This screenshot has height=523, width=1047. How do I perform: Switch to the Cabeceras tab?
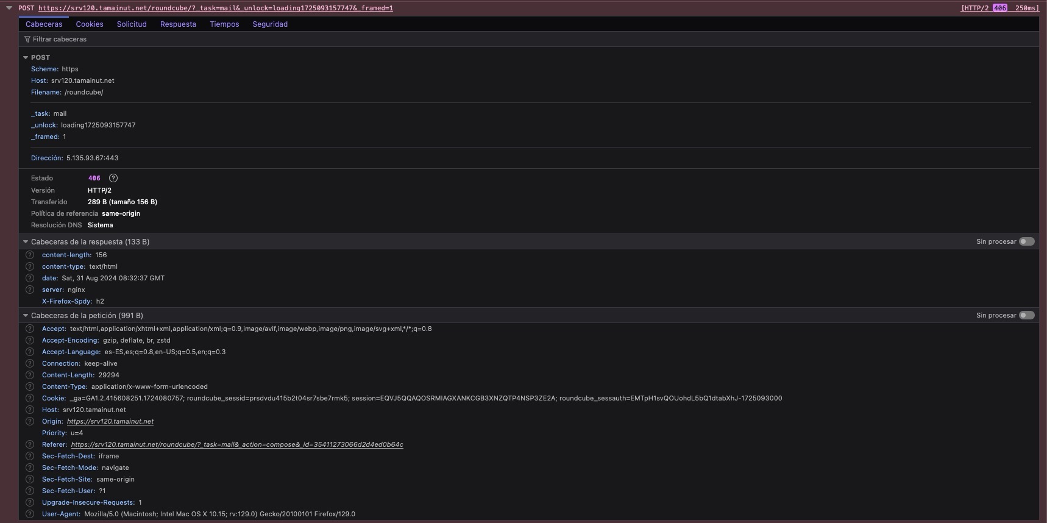pos(44,24)
